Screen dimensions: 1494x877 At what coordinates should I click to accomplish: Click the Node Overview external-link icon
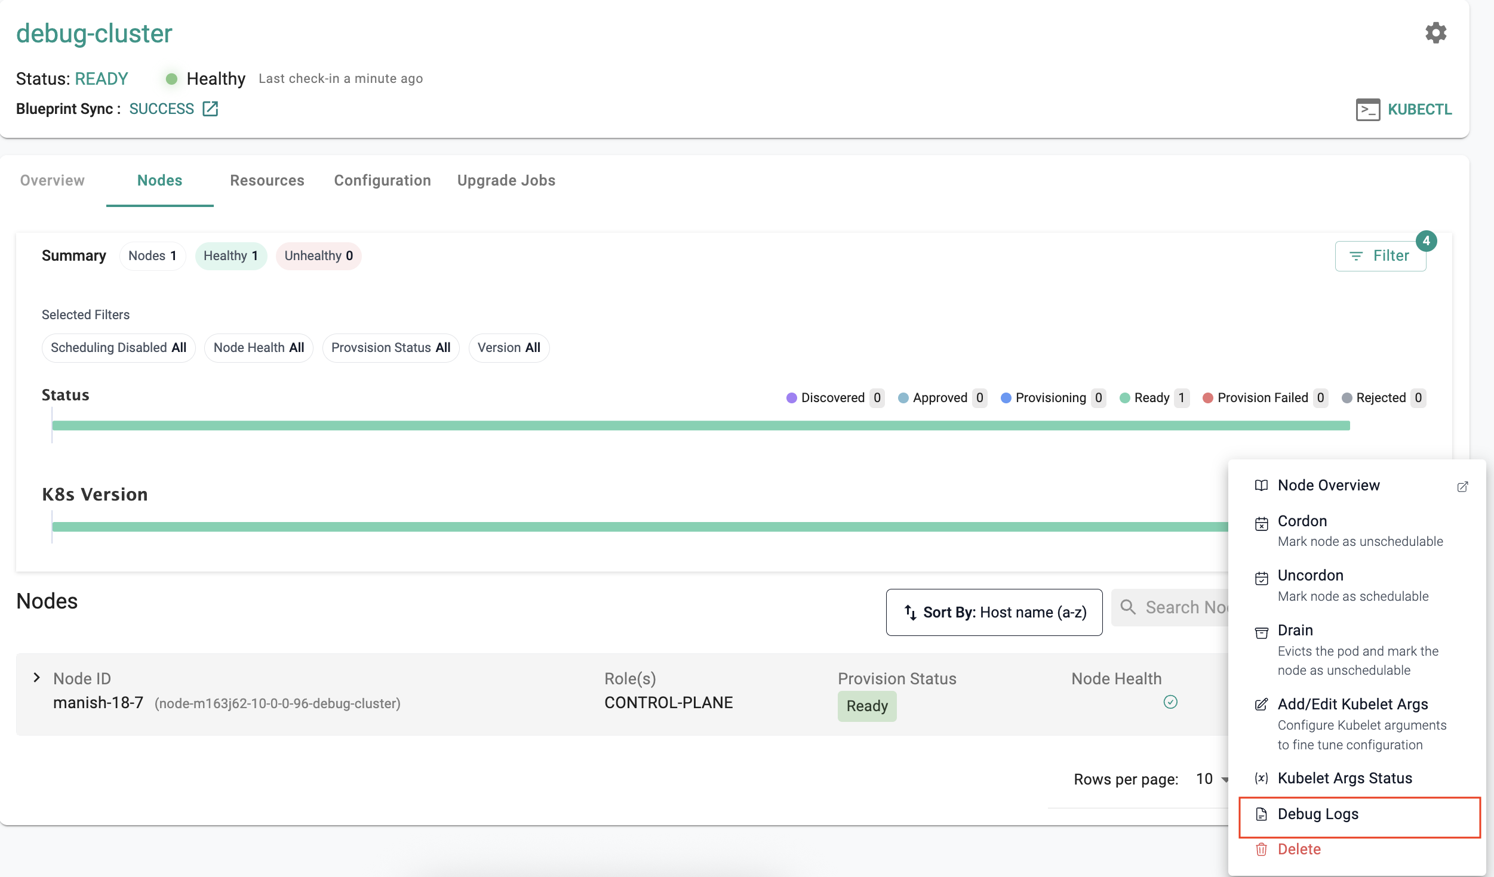point(1462,487)
